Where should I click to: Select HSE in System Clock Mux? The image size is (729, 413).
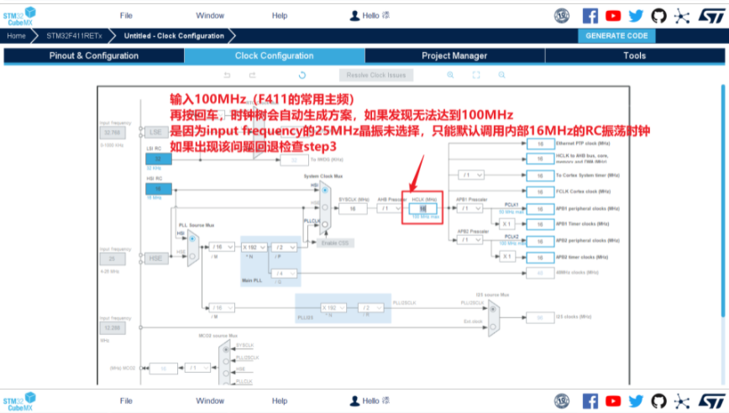[324, 207]
